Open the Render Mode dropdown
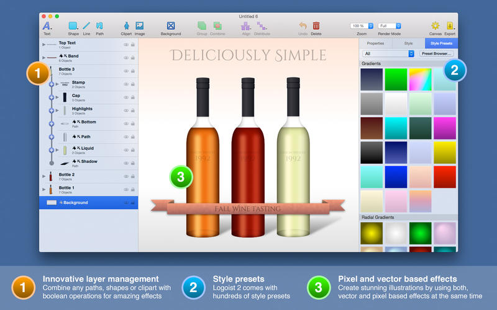Screen dimensions: 497x310 (390, 26)
